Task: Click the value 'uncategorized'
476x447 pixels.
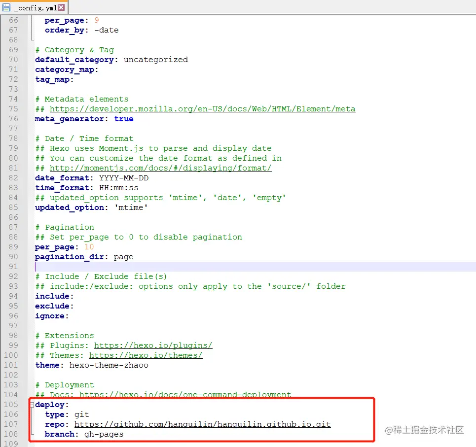Action: (156, 60)
